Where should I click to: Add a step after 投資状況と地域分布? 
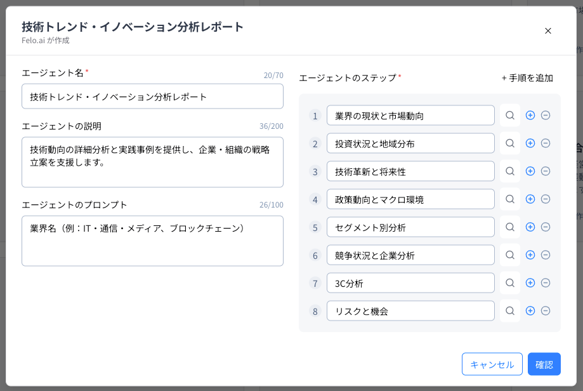pos(530,143)
